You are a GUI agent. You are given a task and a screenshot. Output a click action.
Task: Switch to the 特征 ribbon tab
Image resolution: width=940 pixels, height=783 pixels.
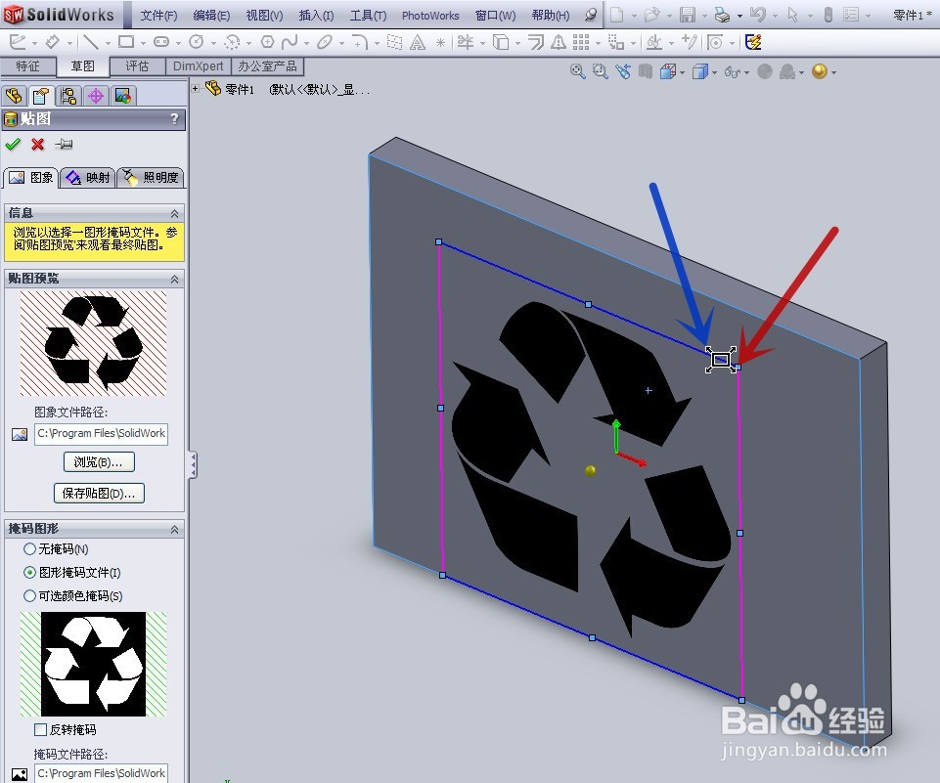pos(28,65)
